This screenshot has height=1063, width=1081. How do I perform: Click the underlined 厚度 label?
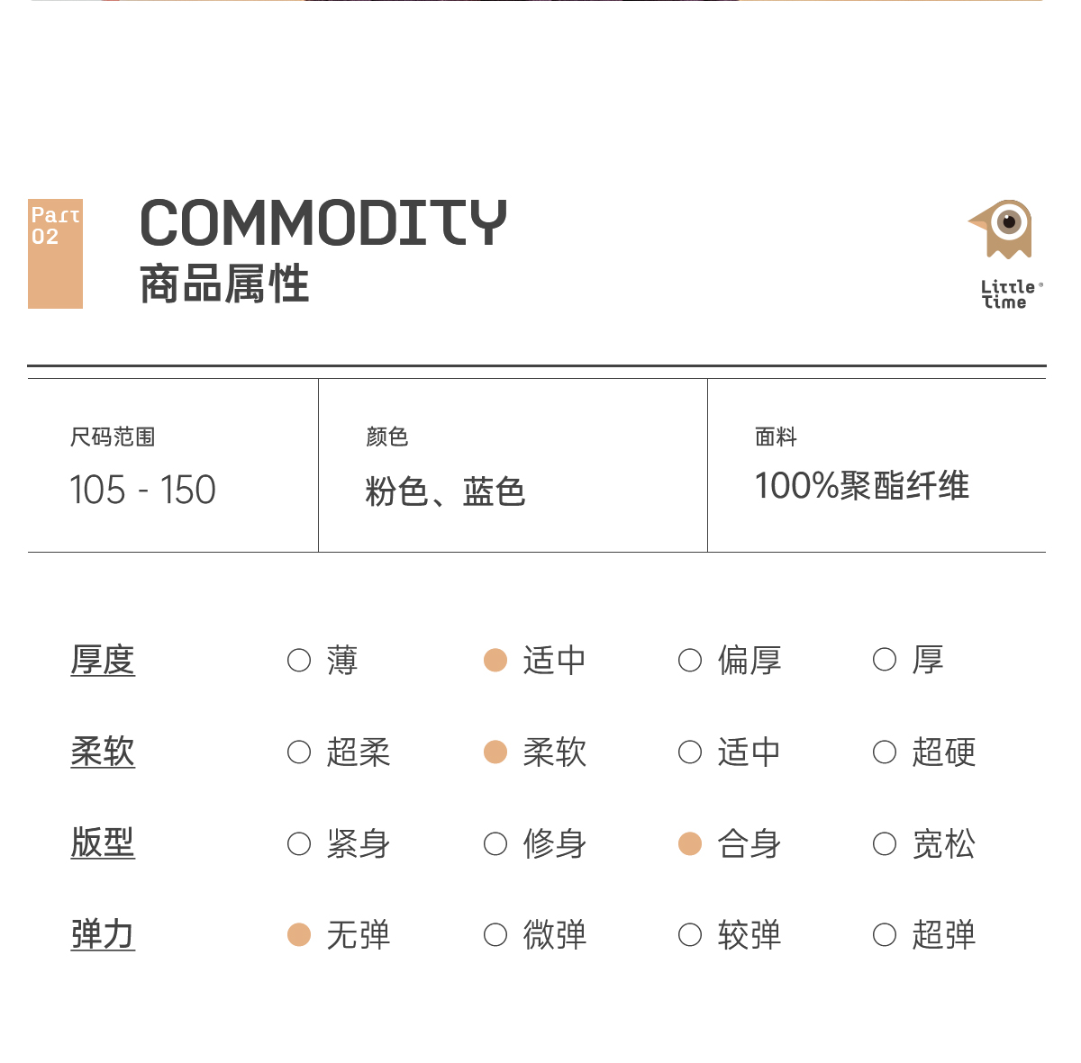pos(103,661)
